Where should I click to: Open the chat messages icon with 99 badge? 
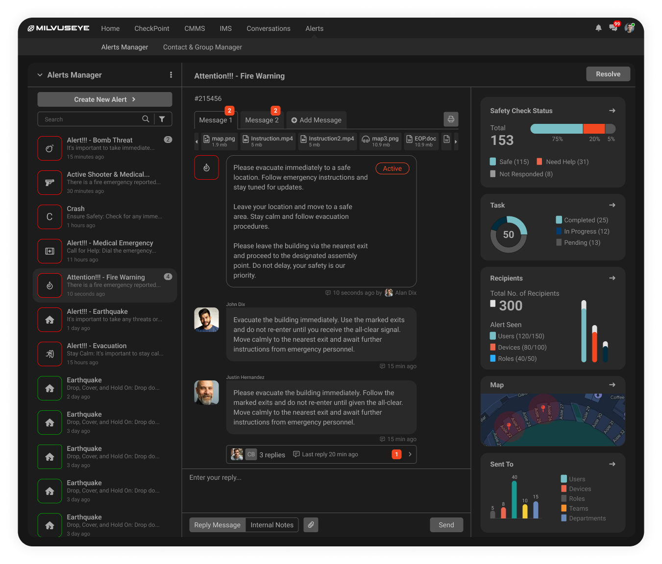click(613, 28)
